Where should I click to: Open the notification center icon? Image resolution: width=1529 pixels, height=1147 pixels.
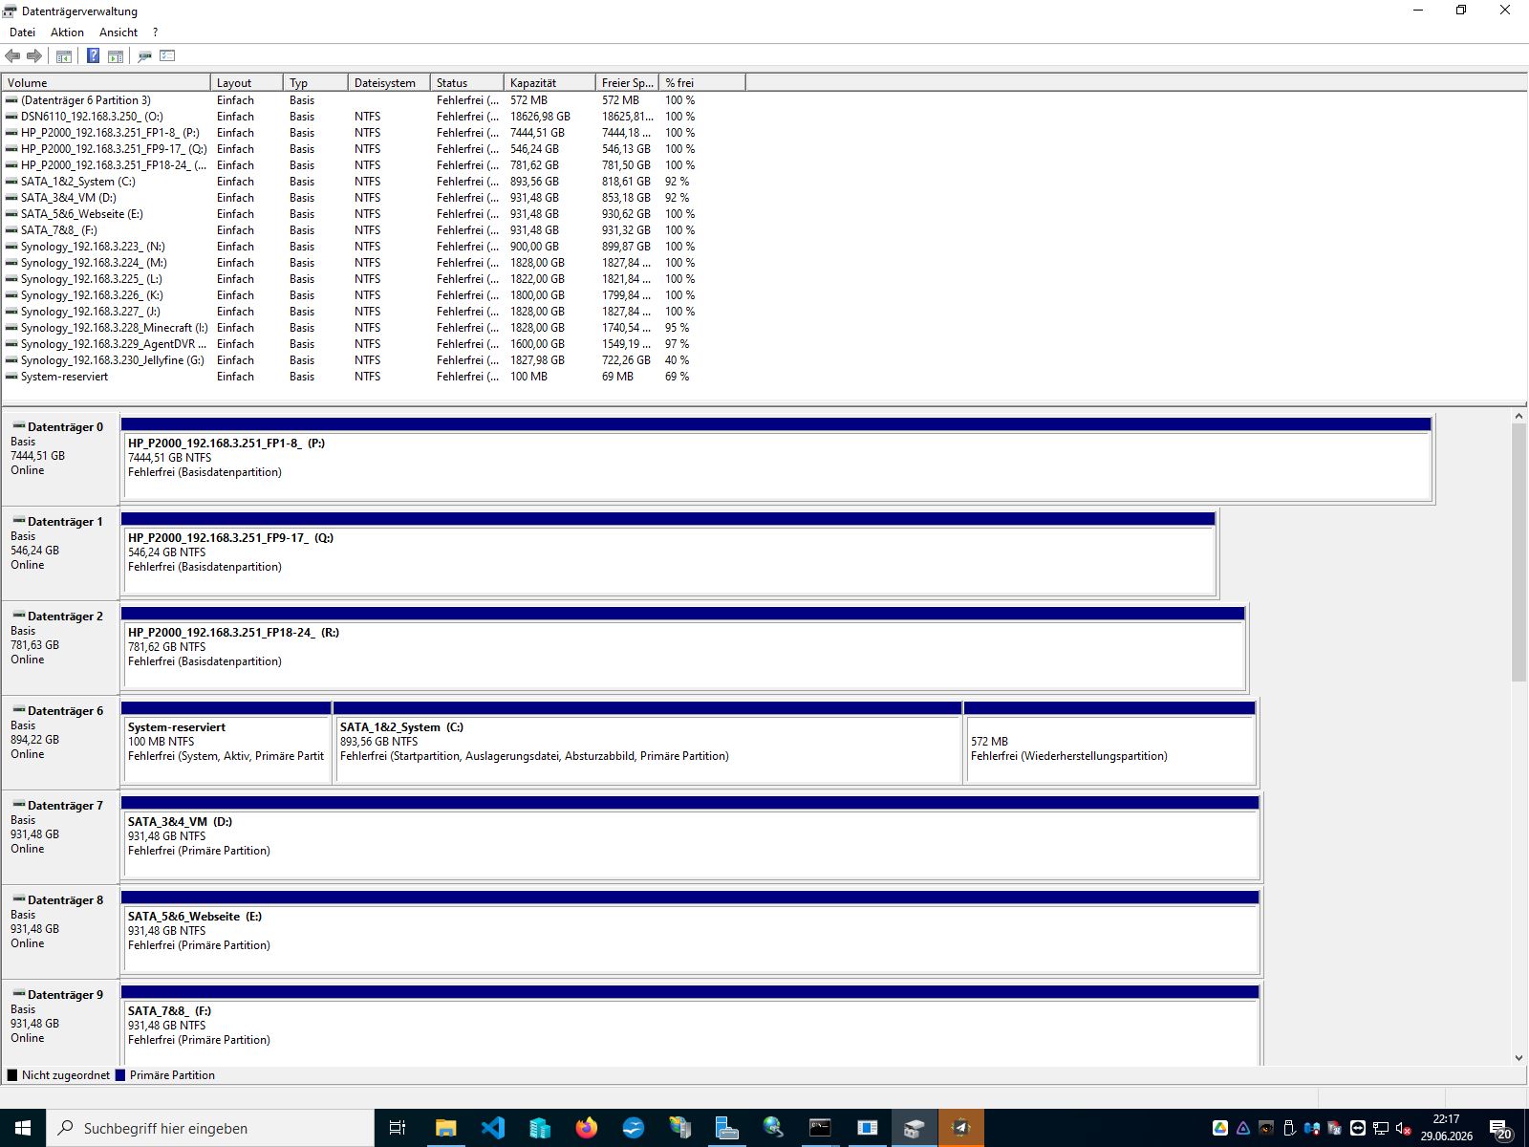pos(1500,1129)
